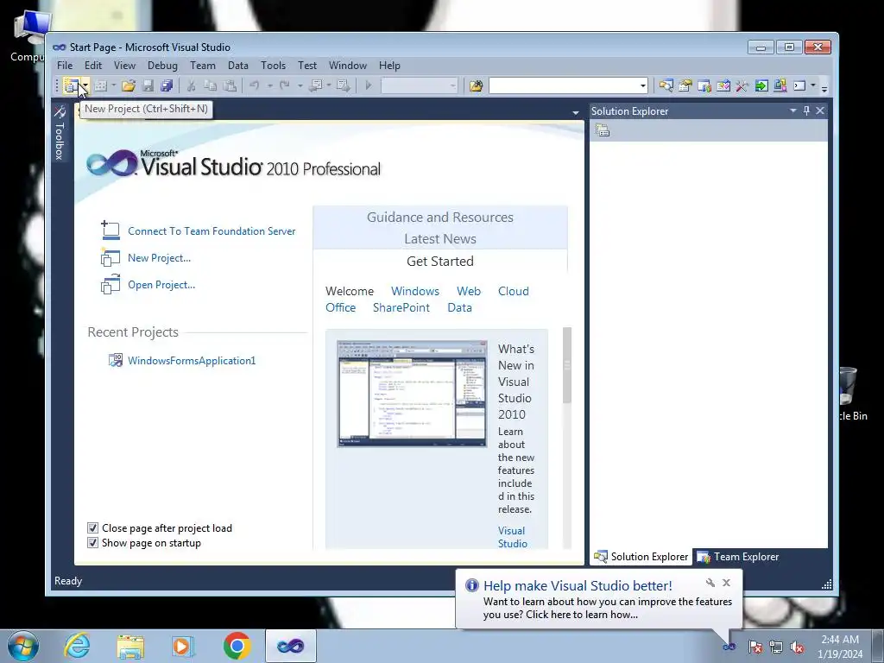Click the notification balloon's wrench settings icon
Image resolution: width=884 pixels, height=663 pixels.
coord(710,583)
